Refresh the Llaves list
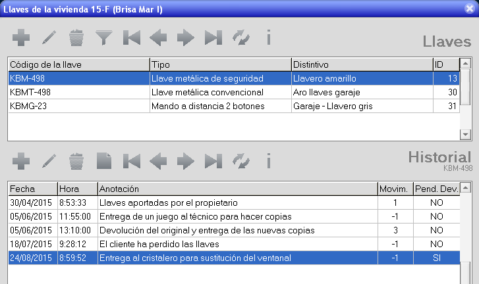 [x=241, y=37]
